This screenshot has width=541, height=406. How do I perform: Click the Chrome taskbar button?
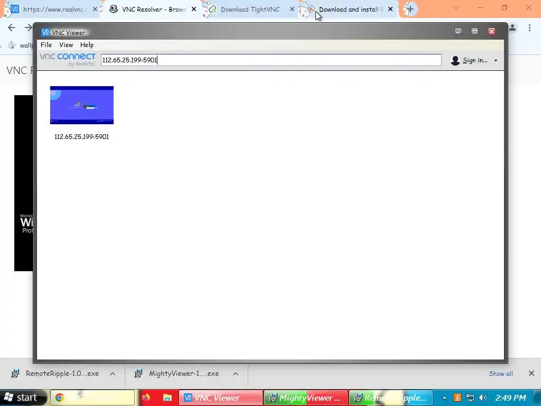92,398
